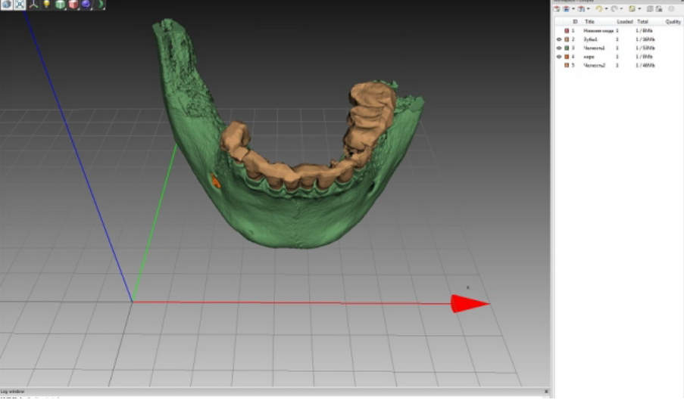This screenshot has height=400, width=684.
Task: Sort by the ID column header
Action: click(575, 22)
